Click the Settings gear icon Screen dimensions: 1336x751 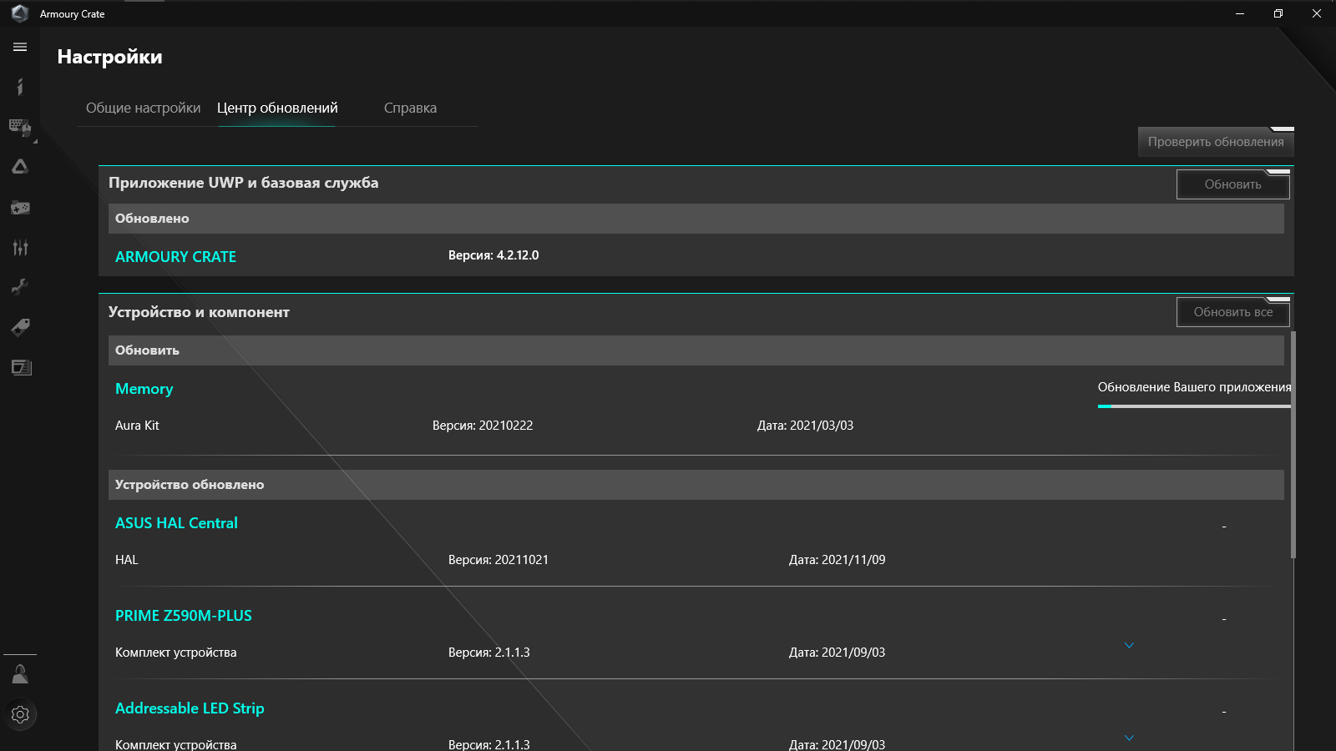click(x=20, y=714)
